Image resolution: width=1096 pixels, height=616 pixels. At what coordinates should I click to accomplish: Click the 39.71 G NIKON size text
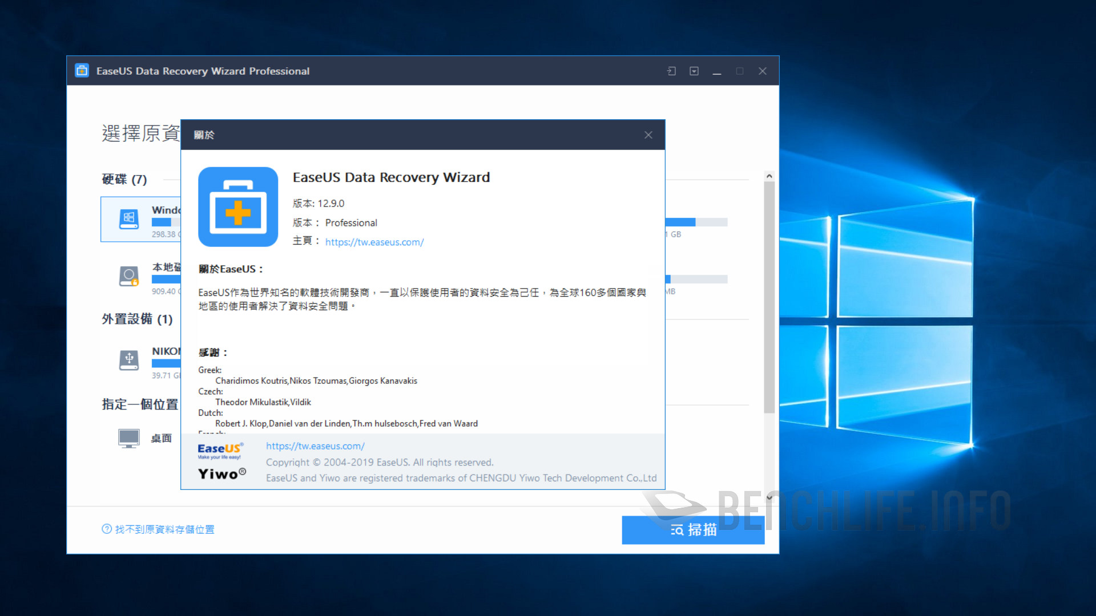pos(166,375)
